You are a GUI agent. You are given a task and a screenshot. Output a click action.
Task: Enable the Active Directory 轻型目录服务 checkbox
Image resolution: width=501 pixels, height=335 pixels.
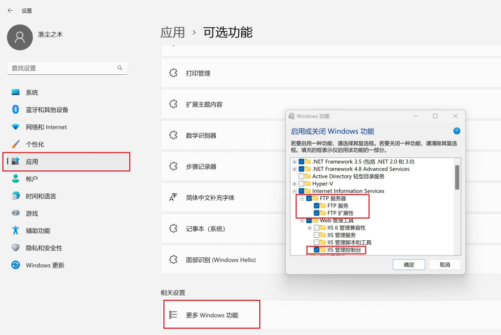point(301,176)
